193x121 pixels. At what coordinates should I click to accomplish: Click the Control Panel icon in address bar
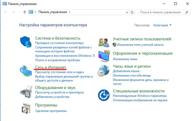click(31, 12)
